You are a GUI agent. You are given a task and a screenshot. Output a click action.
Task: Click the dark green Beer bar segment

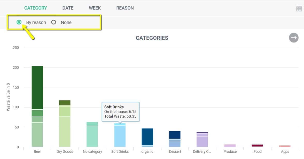click(x=37, y=87)
